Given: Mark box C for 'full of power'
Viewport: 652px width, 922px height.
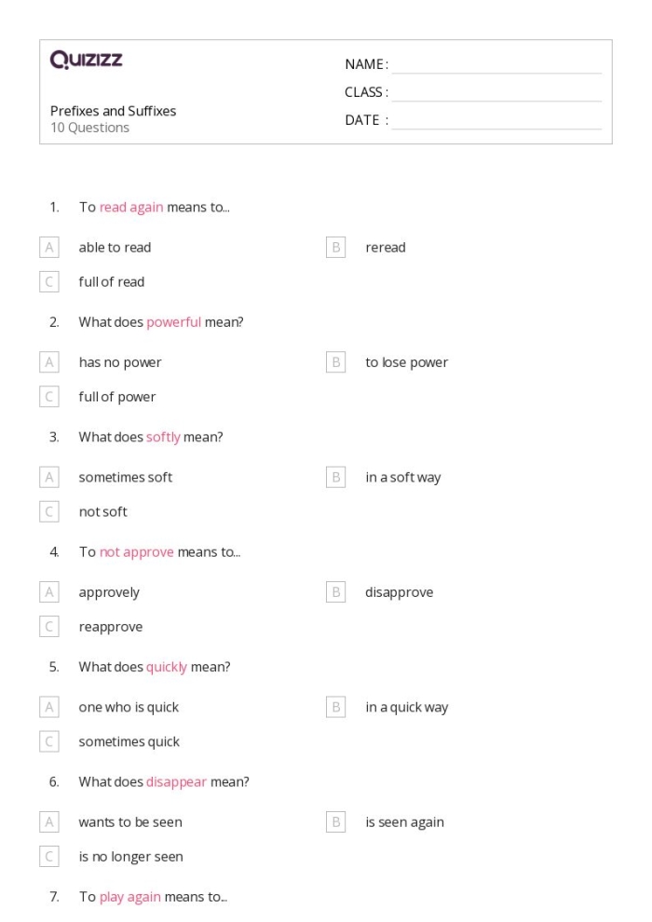Looking at the screenshot, I should pyautogui.click(x=49, y=397).
